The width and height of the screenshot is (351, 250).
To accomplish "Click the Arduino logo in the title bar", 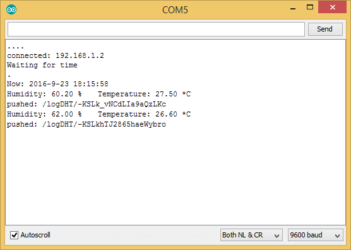I will click(x=11, y=9).
